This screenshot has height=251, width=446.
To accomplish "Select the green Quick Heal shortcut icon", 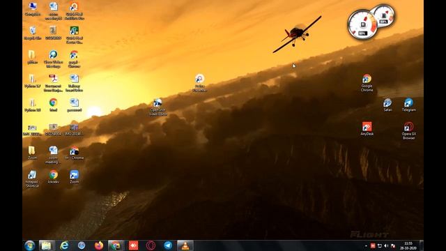I will pos(75,35).
